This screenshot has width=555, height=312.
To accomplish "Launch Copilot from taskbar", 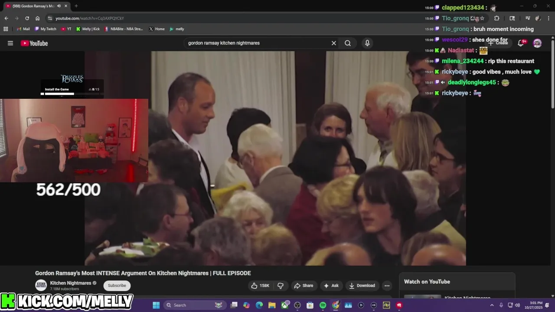I will pyautogui.click(x=247, y=305).
